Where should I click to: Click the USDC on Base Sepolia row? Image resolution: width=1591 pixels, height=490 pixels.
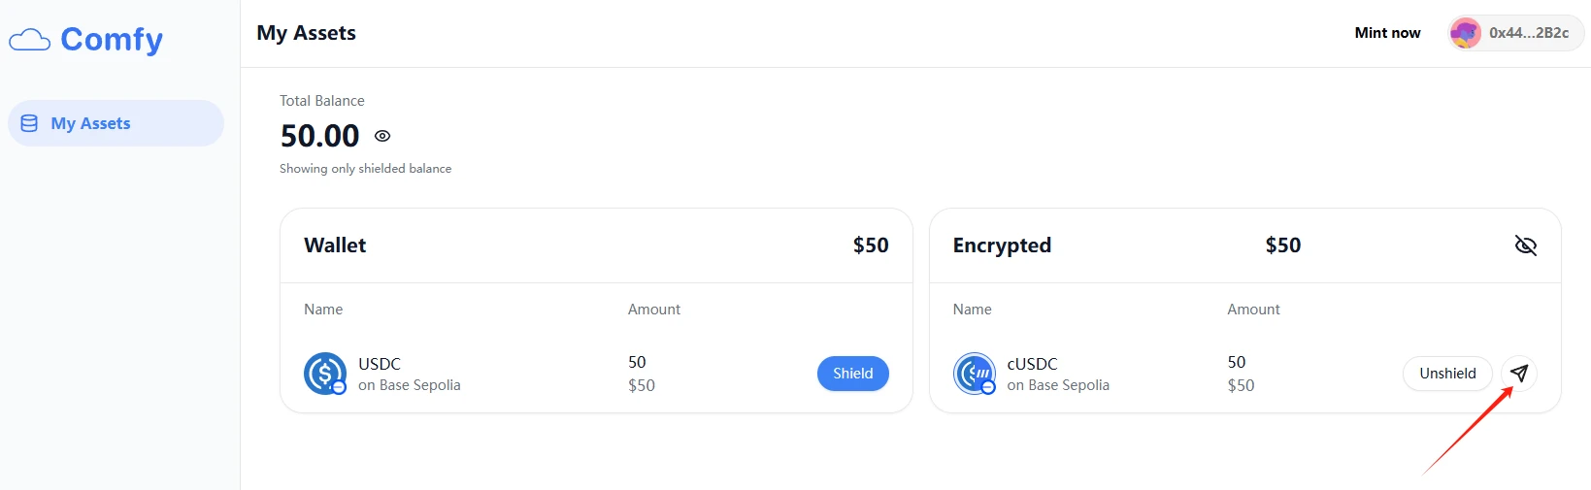[x=409, y=374]
